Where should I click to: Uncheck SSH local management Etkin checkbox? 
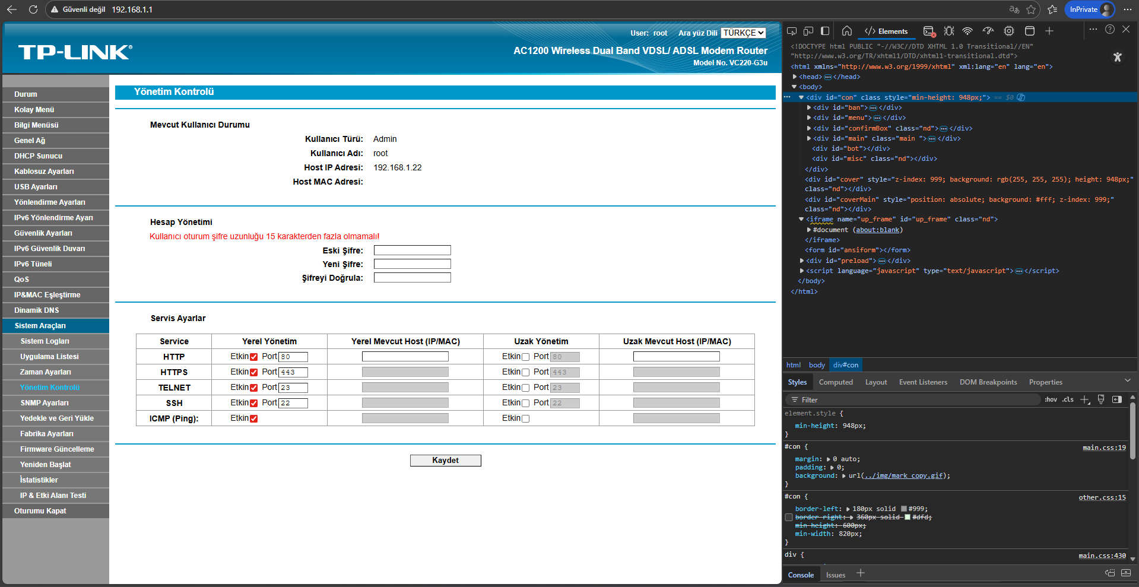[x=254, y=404]
